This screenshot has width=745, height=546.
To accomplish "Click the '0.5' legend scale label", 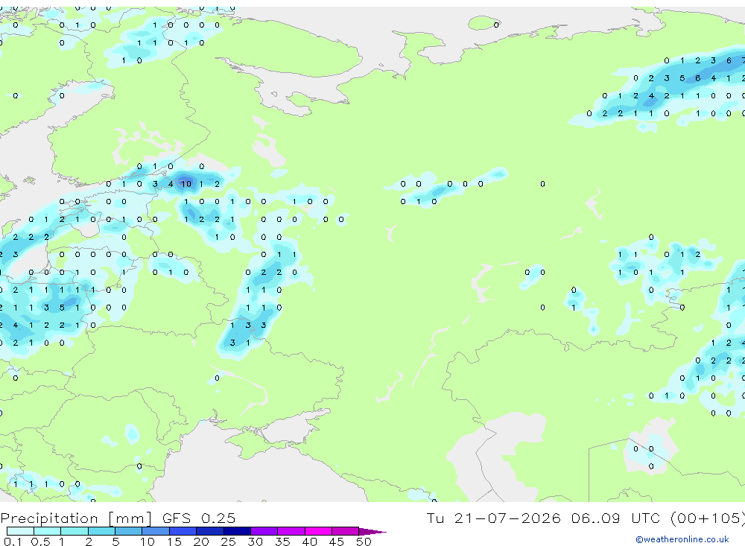I will click(x=40, y=542).
